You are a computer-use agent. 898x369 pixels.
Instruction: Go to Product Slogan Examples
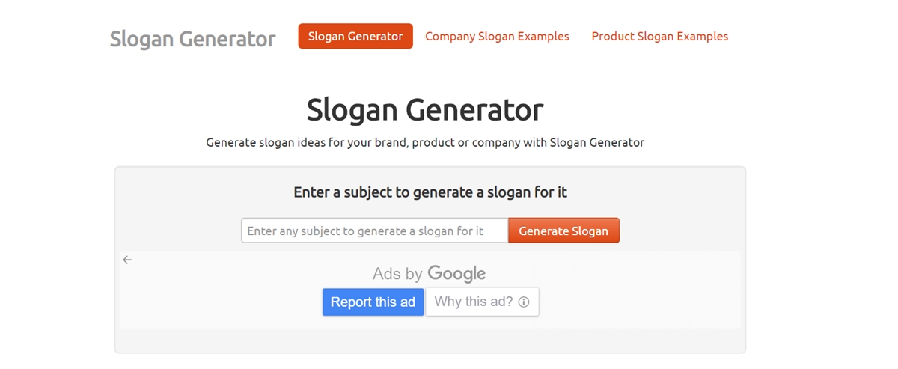tap(659, 36)
